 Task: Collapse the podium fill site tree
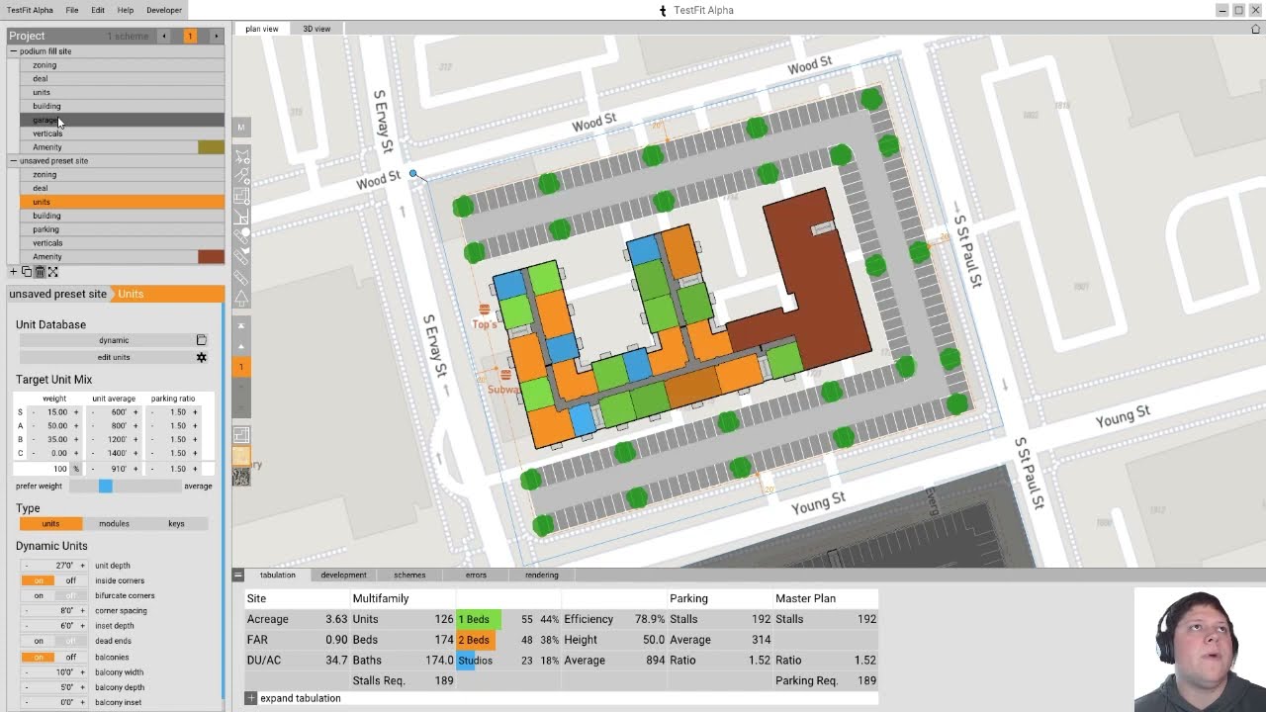coord(14,51)
